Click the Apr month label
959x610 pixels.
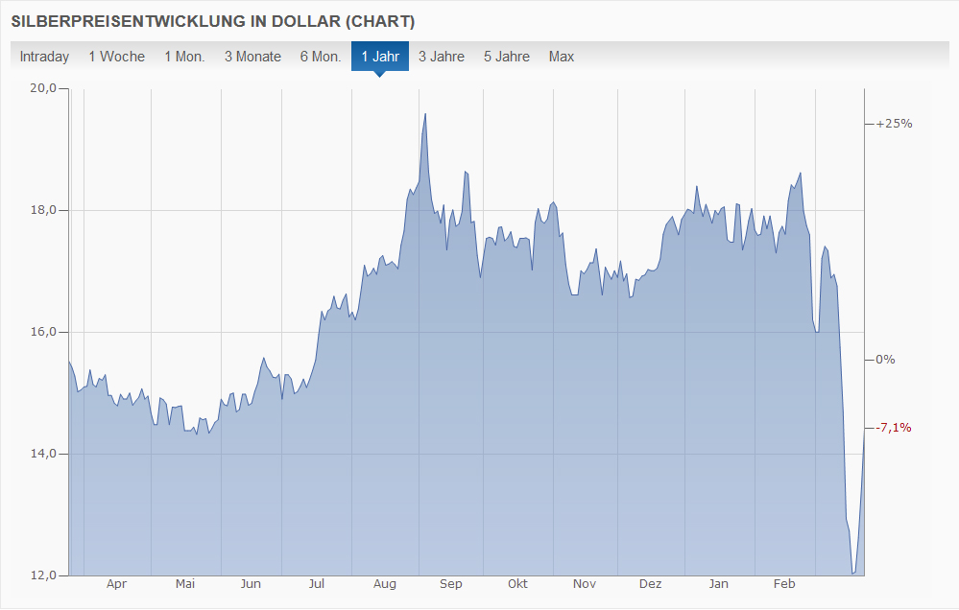pos(116,584)
